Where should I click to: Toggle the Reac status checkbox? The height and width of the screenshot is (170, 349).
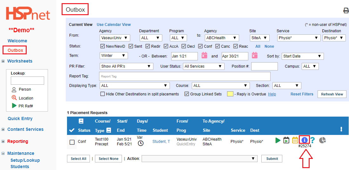pos(236,46)
